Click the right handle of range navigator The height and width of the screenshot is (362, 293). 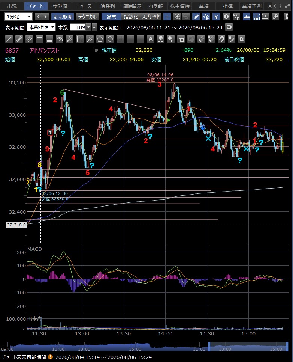[x=287, y=347]
